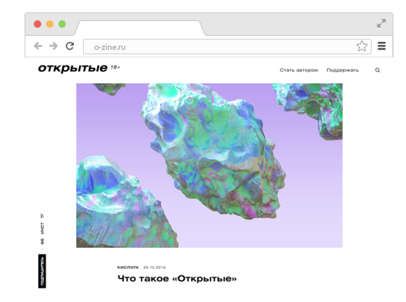
Task: Click the o-zine.ru address bar
Action: [216, 46]
